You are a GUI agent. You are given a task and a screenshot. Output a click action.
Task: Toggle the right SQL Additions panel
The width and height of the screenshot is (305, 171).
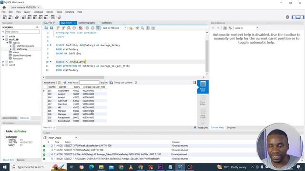pyautogui.click(x=302, y=17)
